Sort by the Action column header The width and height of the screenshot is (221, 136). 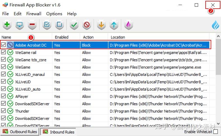coord(94,37)
